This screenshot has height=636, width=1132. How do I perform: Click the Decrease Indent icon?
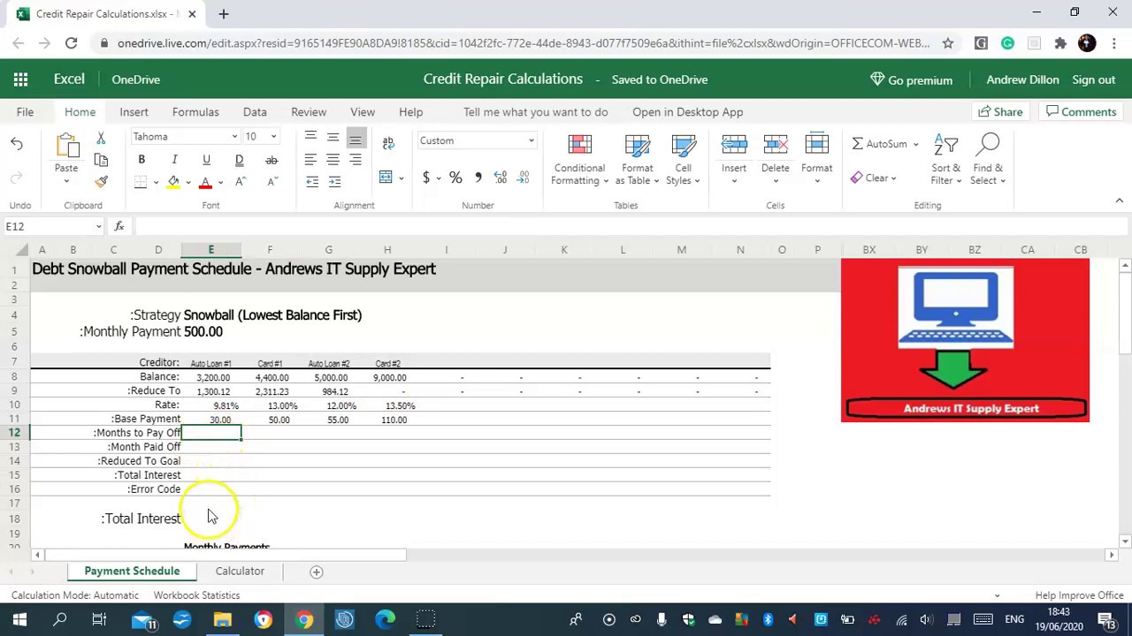pyautogui.click(x=311, y=181)
